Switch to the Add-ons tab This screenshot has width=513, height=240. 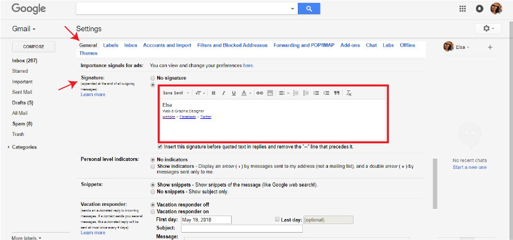point(350,45)
